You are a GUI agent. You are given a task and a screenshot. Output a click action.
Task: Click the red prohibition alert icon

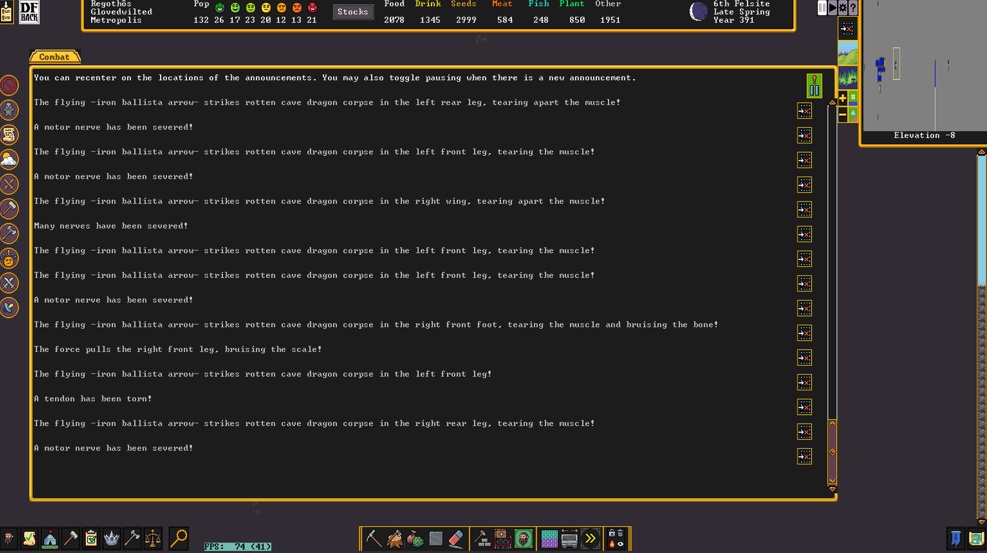[x=9, y=85]
